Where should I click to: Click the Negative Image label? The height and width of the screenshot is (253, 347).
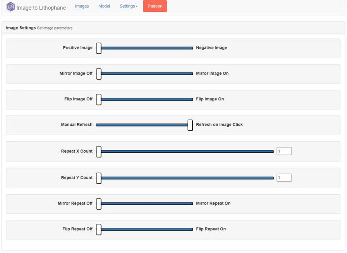(211, 48)
